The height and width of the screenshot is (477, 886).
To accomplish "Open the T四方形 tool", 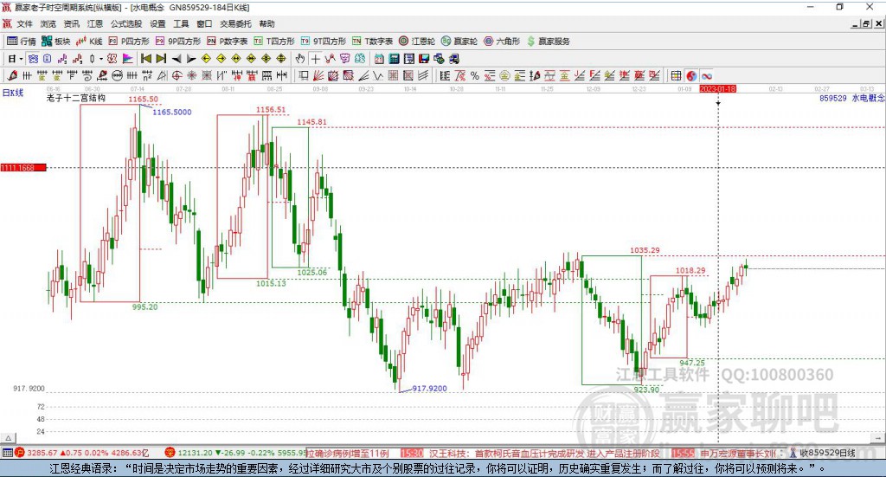I will 274,42.
